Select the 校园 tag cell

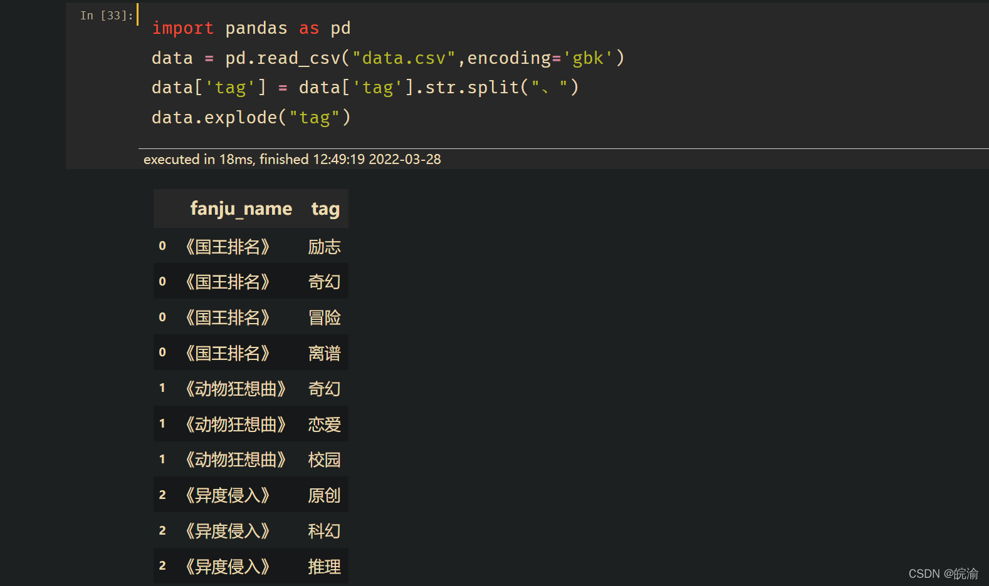tap(324, 460)
